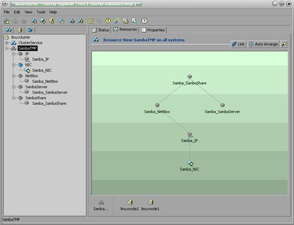The image size is (294, 225).
Task: Click the Offline Service Group toolbar icon
Action: 81,21
